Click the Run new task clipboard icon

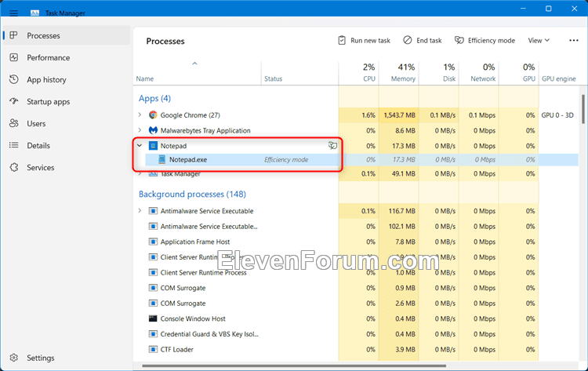342,40
